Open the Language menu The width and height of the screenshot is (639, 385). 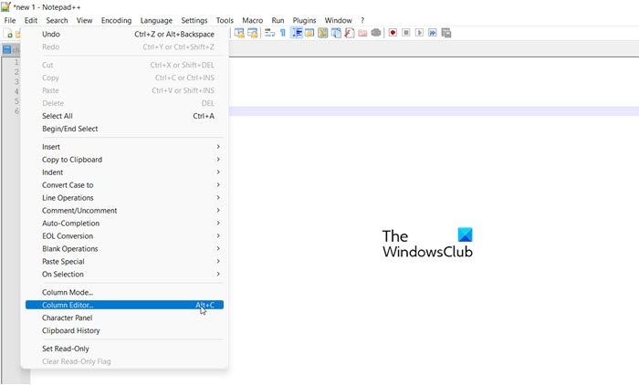point(156,20)
